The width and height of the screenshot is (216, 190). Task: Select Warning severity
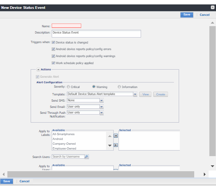tap(94, 87)
